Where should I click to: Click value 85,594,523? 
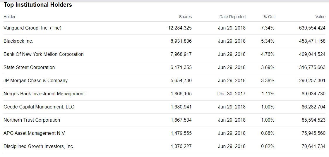coord(314,120)
